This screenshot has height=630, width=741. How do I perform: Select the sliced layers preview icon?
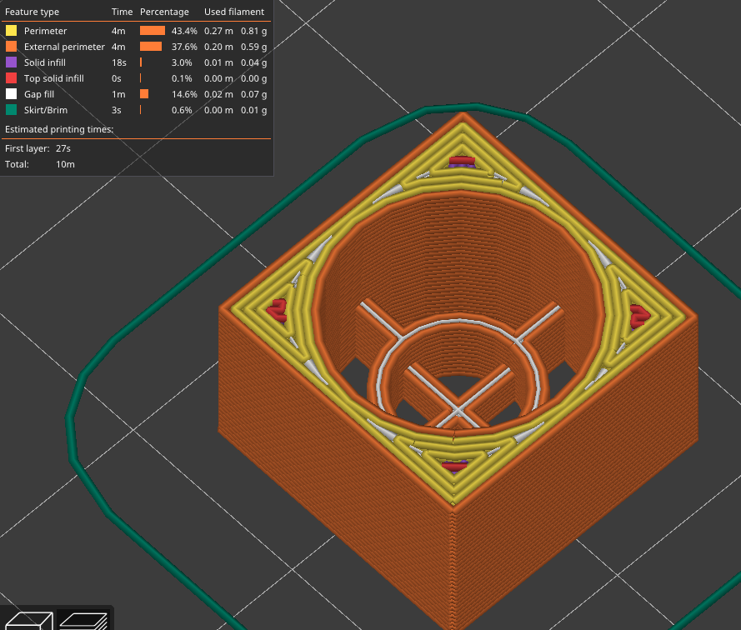(x=83, y=621)
